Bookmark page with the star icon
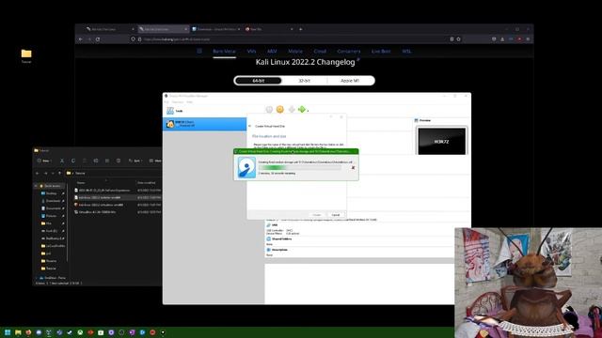The image size is (602, 338). (458, 39)
